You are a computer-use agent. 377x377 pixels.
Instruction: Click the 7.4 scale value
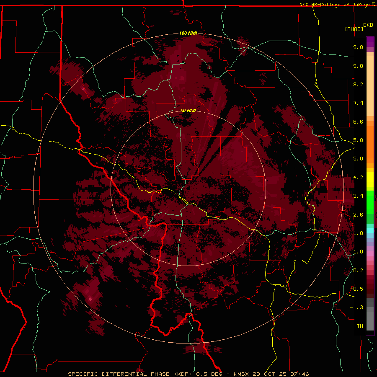tap(358, 103)
